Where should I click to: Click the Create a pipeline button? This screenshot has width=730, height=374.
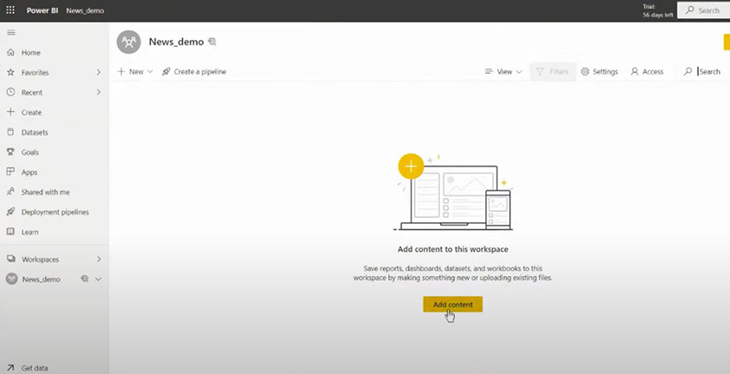coord(194,72)
